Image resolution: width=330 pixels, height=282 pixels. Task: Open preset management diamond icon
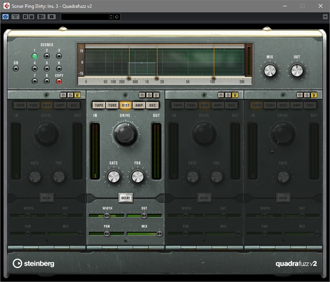(117, 17)
